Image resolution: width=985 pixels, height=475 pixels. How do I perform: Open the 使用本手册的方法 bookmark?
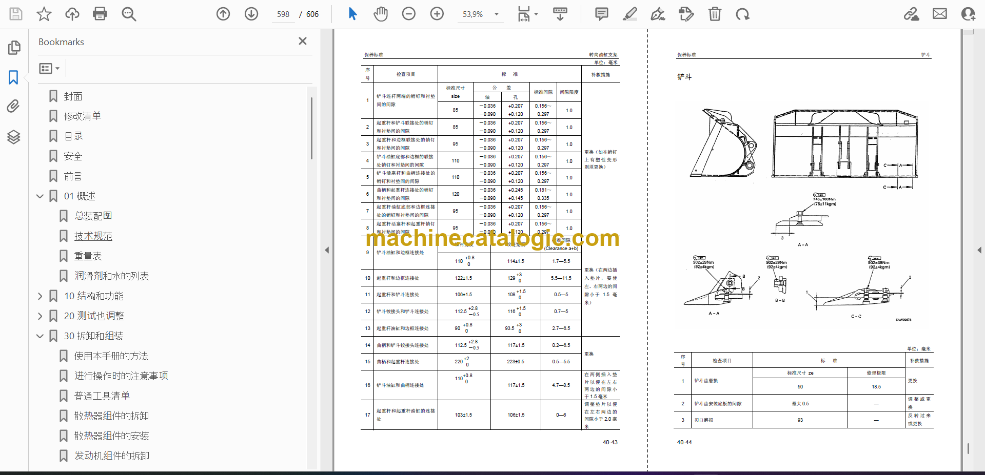click(111, 356)
